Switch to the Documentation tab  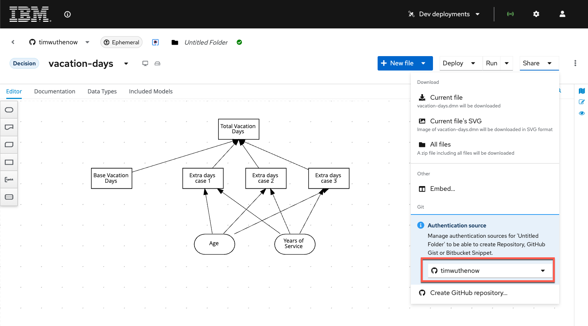point(55,91)
